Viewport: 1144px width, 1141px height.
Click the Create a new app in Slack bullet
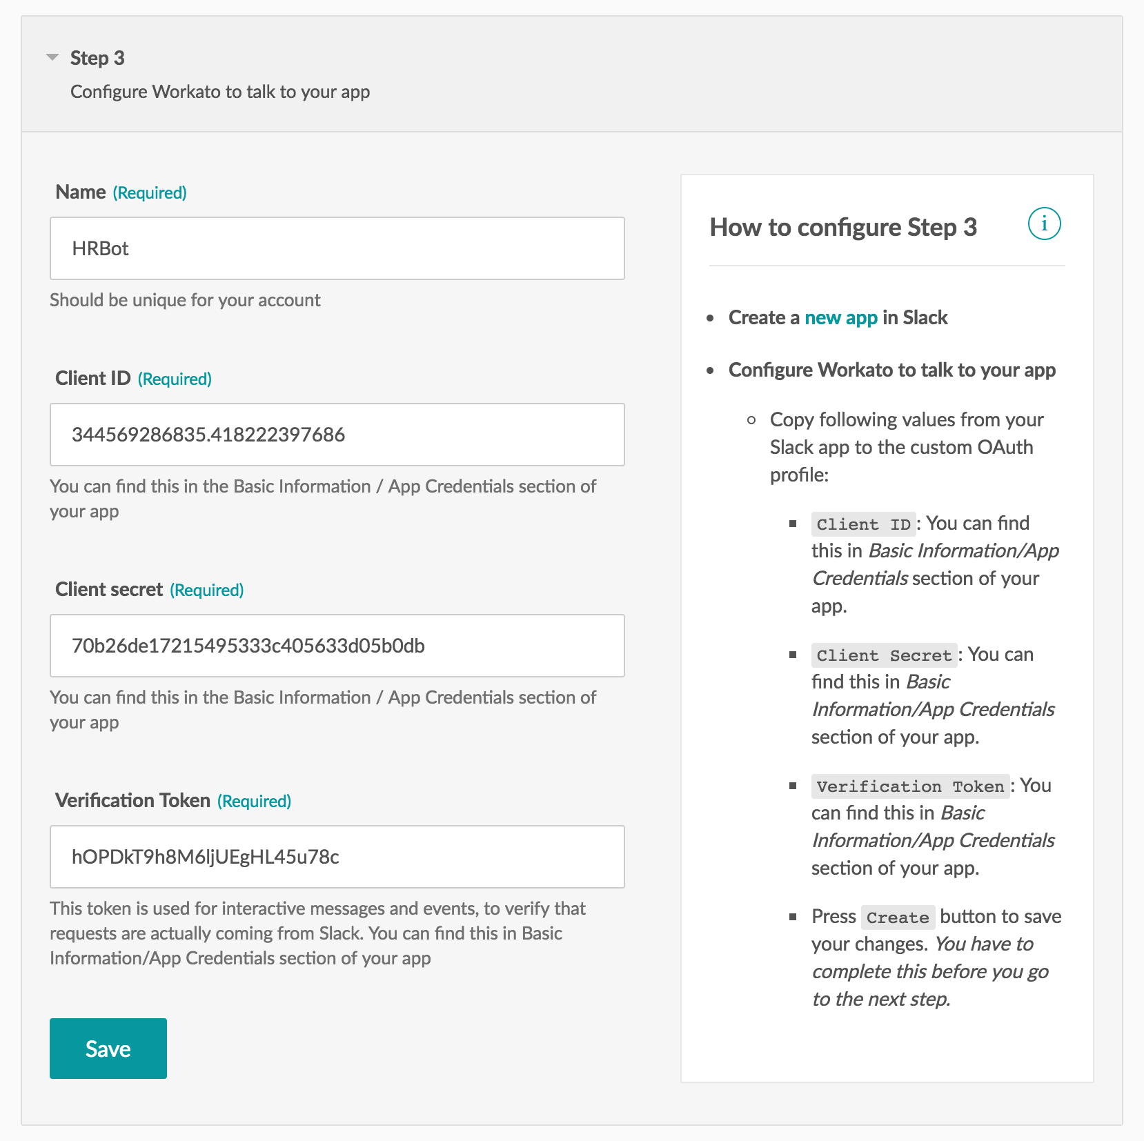[838, 317]
